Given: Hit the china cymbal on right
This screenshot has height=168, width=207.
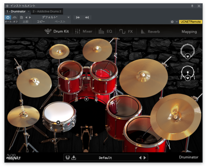Looking at the screenshot, I should pos(176,117).
